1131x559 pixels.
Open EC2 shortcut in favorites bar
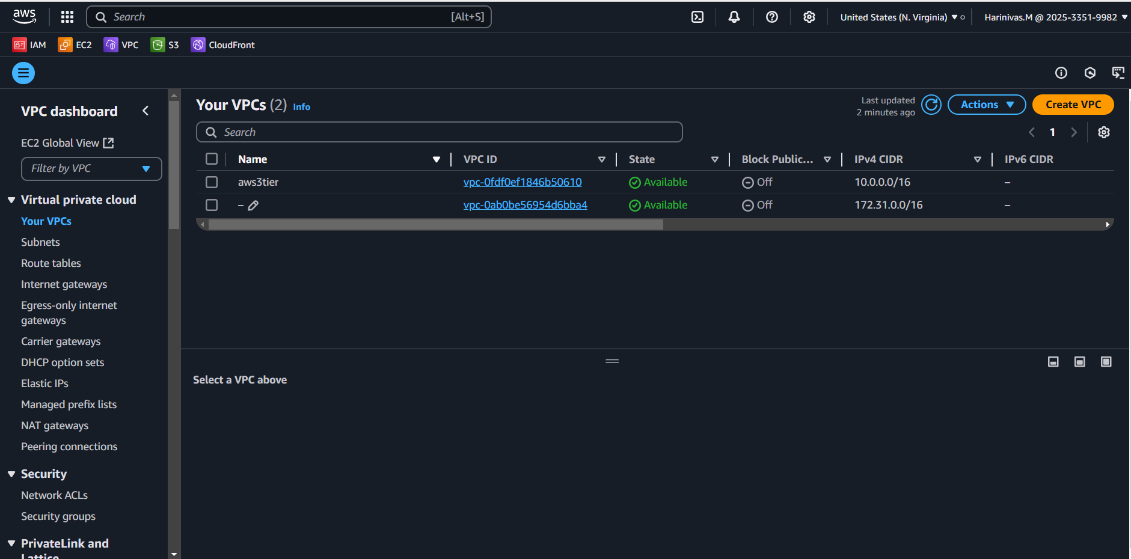75,45
